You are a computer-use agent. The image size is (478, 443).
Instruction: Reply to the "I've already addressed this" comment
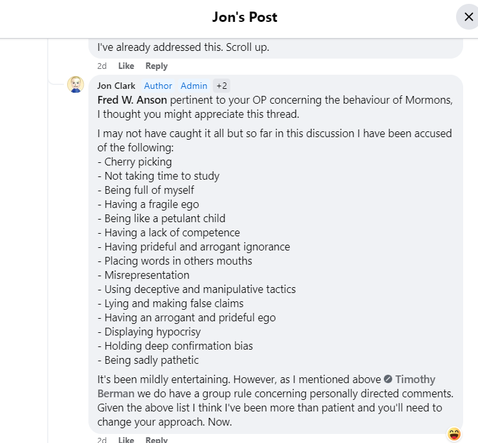point(156,66)
